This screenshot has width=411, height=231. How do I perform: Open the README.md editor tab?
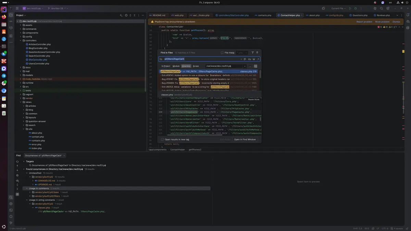pyautogui.click(x=159, y=15)
